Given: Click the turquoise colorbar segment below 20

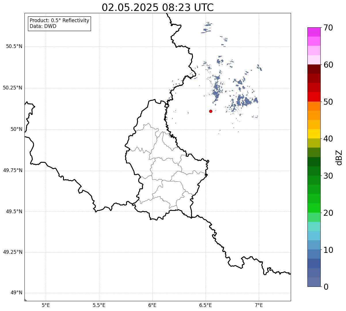Looking at the screenshot, I should coord(314,226).
